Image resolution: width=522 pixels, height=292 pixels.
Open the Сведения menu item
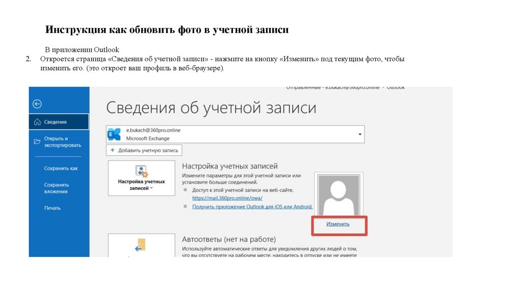coord(59,122)
